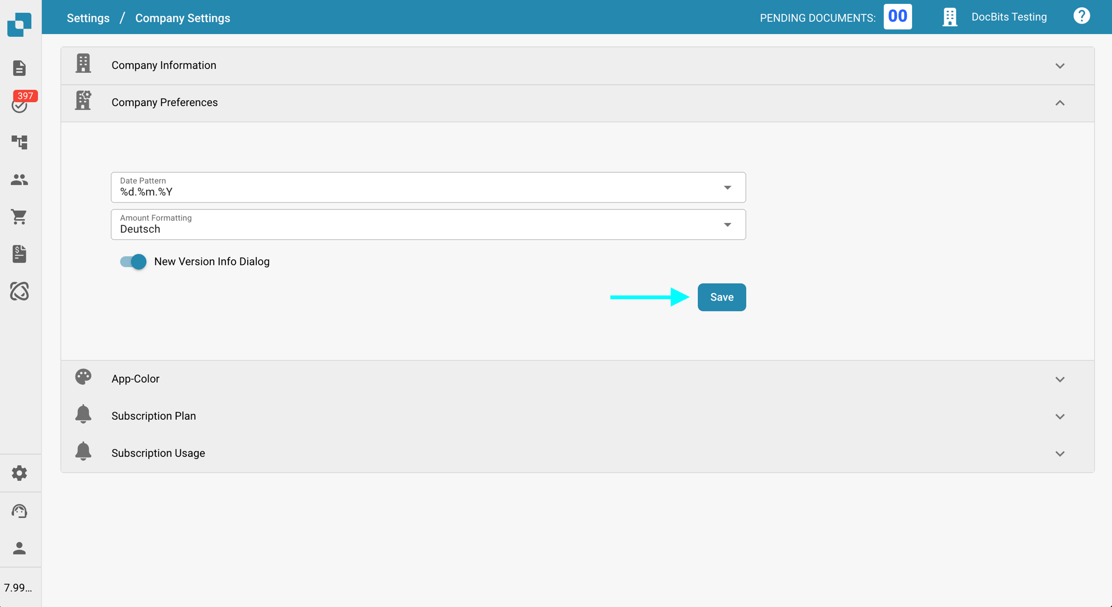Open the users group sidebar icon
This screenshot has width=1112, height=607.
19,179
